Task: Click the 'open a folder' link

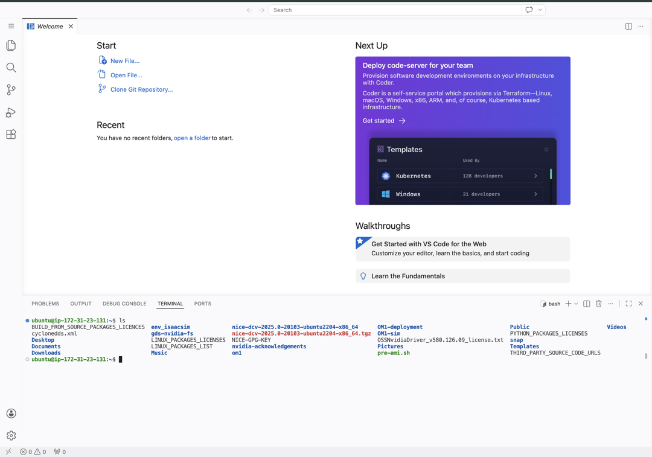Action: (192, 138)
